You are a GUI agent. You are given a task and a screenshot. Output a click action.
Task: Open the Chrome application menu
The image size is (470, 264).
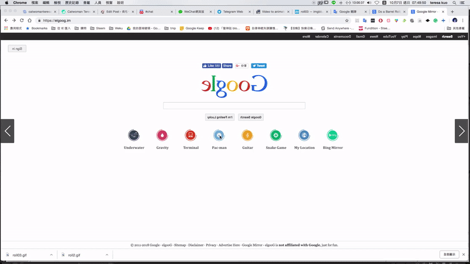(20, 3)
